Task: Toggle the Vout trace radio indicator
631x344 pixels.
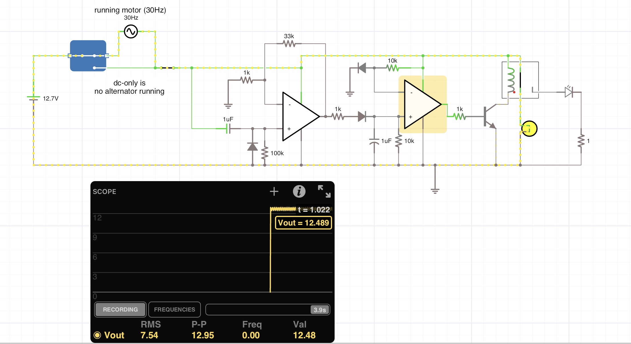Action: coord(97,335)
